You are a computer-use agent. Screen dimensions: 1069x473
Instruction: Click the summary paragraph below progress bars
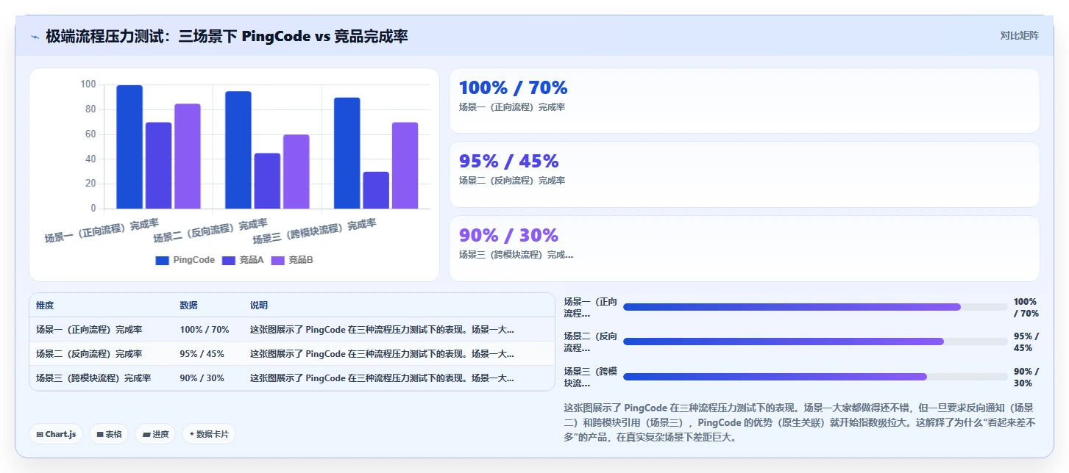click(800, 422)
